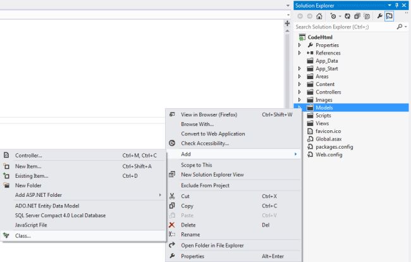411x262 pixels.
Task: Open Properties wrench icon in toolbar
Action: [x=379, y=16]
